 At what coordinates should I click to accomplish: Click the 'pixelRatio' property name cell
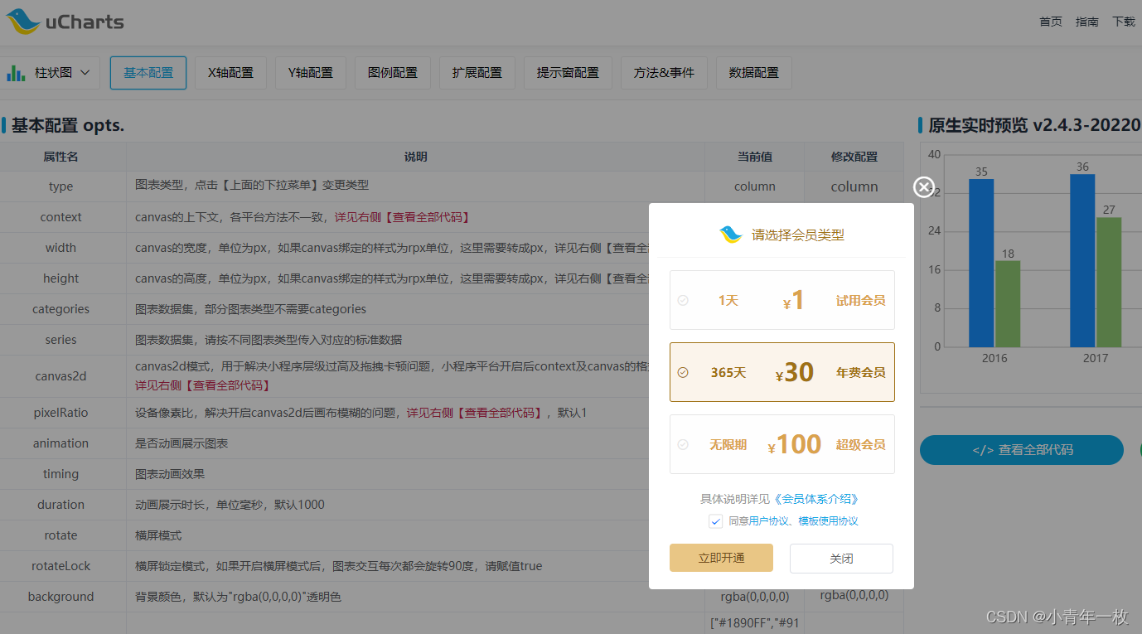click(60, 413)
